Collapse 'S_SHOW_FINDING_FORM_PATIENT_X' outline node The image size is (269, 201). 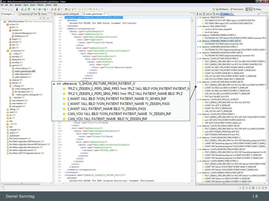click(198, 161)
